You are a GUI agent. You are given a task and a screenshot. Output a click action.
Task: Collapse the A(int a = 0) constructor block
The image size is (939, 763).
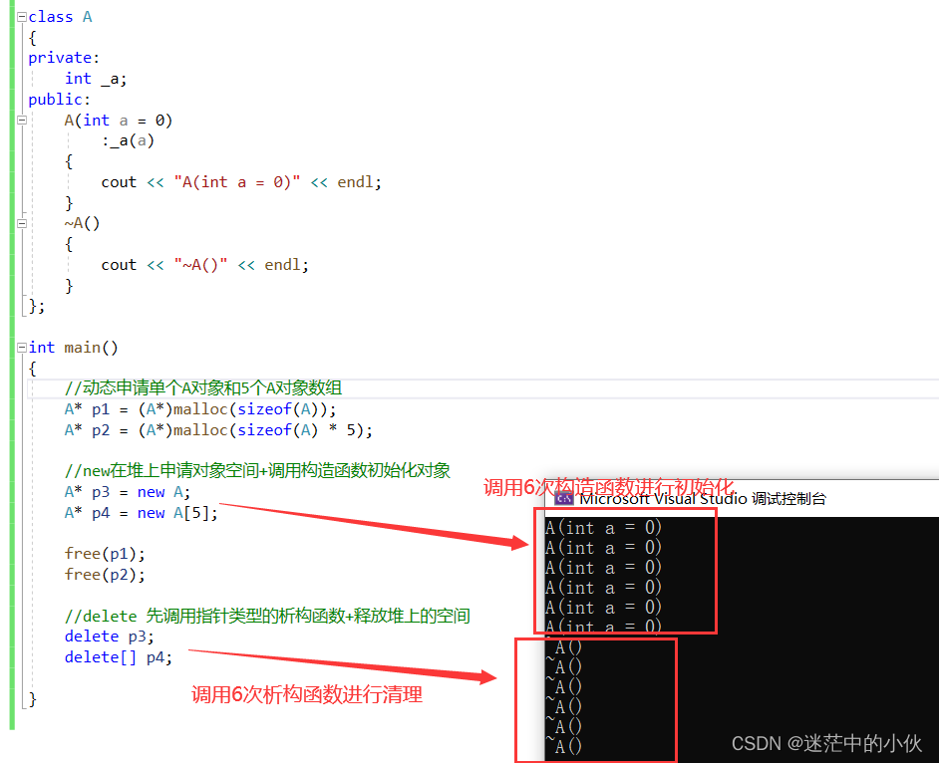[x=22, y=121]
